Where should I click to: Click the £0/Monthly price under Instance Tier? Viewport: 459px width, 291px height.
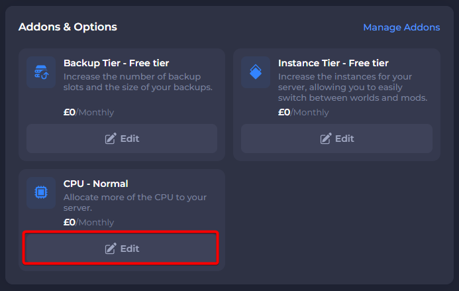[x=303, y=112]
